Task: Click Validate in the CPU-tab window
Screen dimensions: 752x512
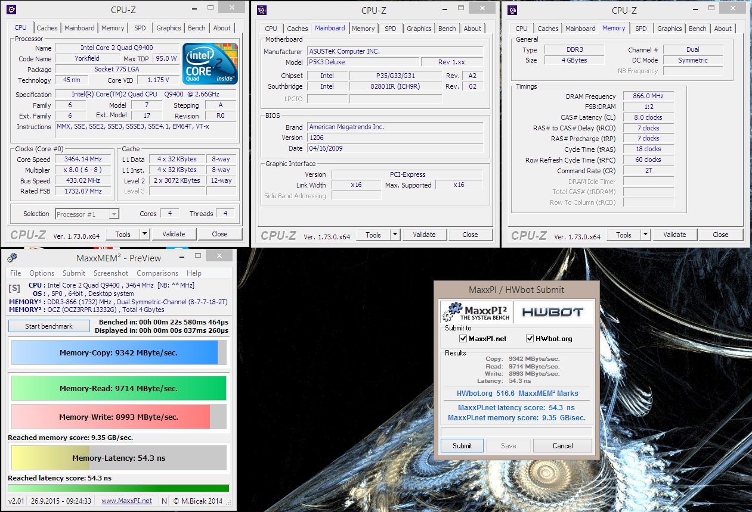Action: click(x=174, y=234)
